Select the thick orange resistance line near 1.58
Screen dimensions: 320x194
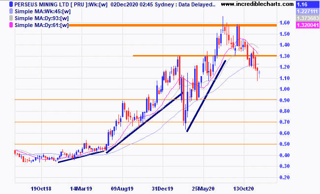(173, 26)
